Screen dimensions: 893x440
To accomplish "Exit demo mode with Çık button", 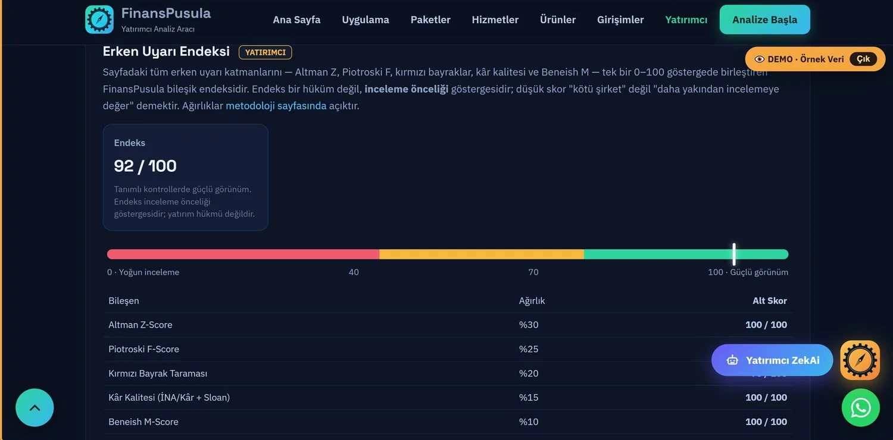I will click(863, 59).
